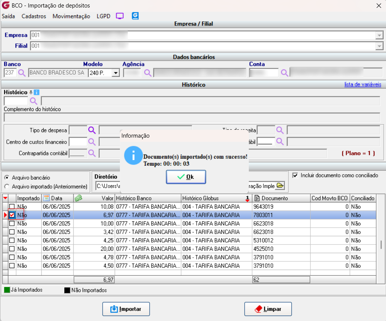Click the Banco code field 237

(10, 73)
